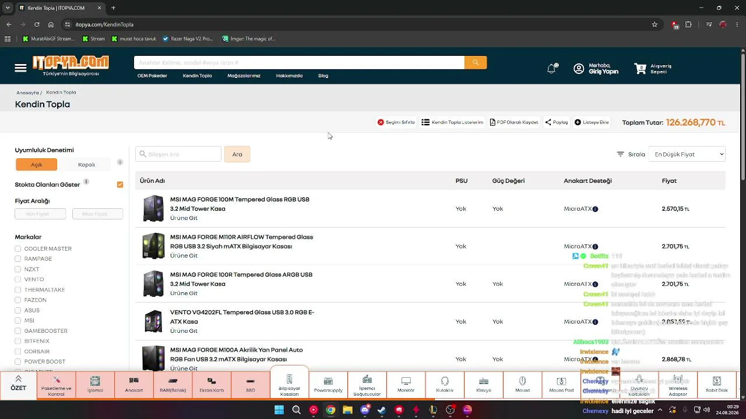Click the orange search magnifier button
The height and width of the screenshot is (419, 746).
click(476, 62)
